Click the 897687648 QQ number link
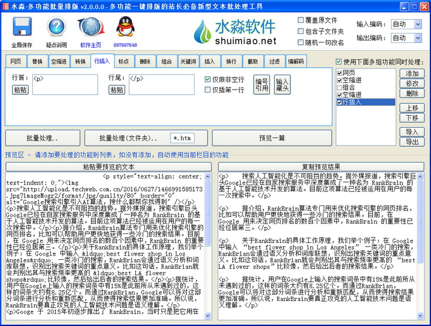This screenshot has width=431, height=326. pos(125,45)
